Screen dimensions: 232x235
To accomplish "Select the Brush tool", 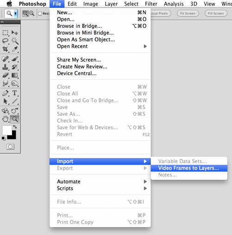I will click(15, 59).
